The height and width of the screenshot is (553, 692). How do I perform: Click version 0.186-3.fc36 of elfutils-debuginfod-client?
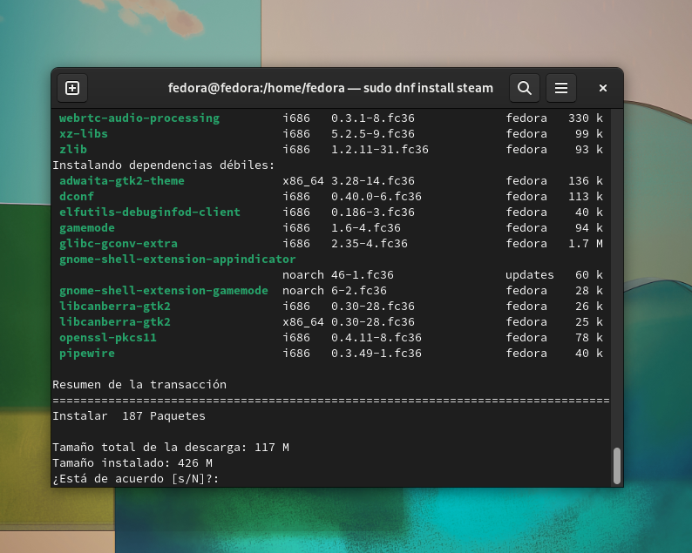point(373,212)
